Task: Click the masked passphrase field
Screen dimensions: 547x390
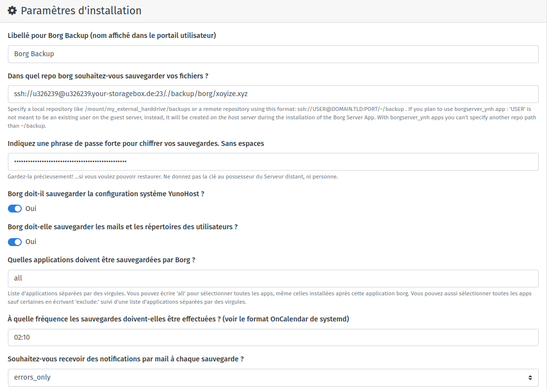Action: coord(273,161)
